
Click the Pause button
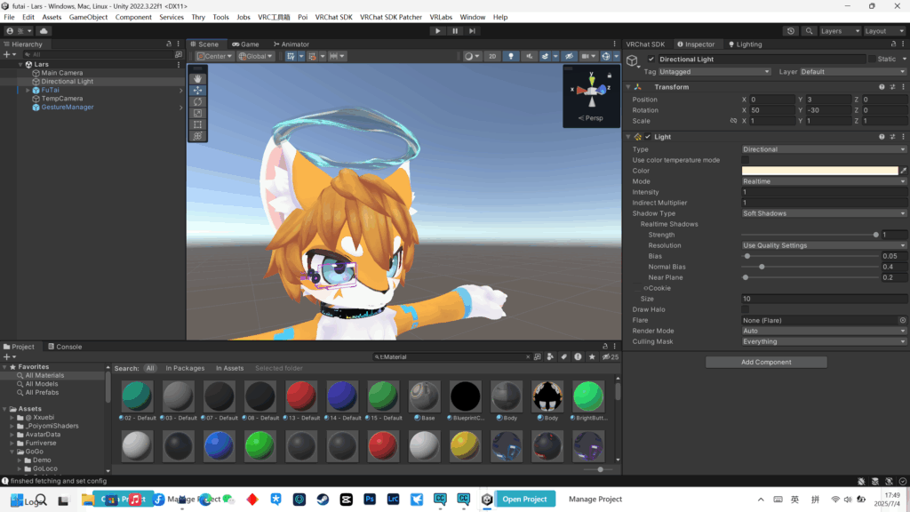click(x=455, y=31)
